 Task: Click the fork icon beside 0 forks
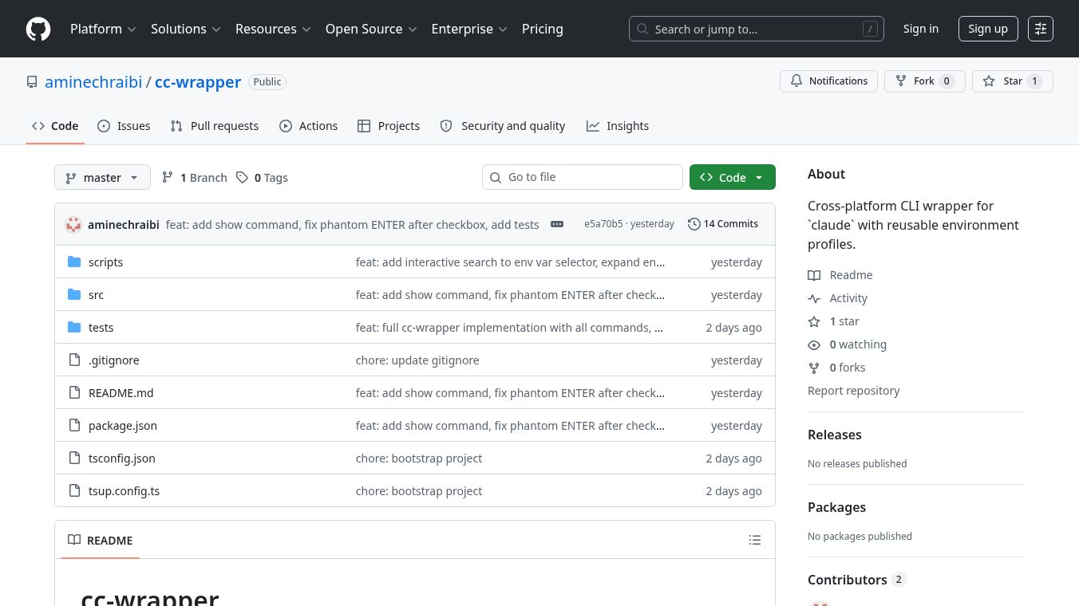[814, 368]
